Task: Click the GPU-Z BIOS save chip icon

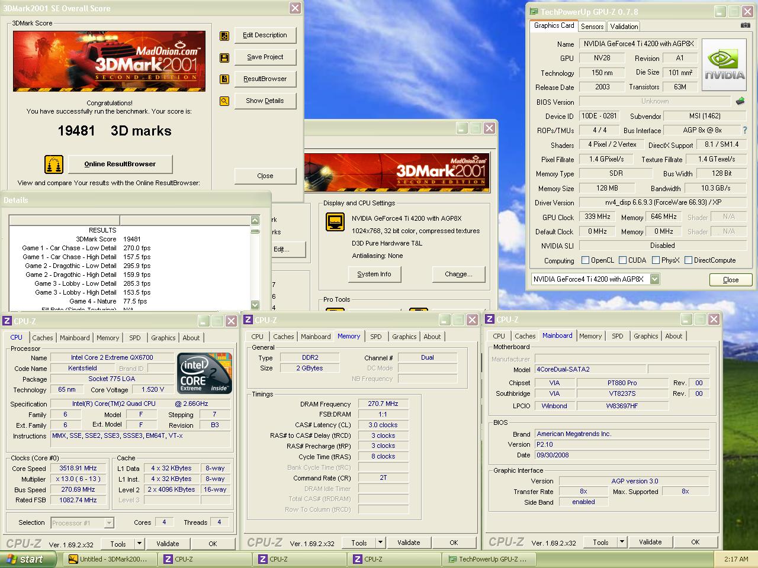Action: [740, 101]
